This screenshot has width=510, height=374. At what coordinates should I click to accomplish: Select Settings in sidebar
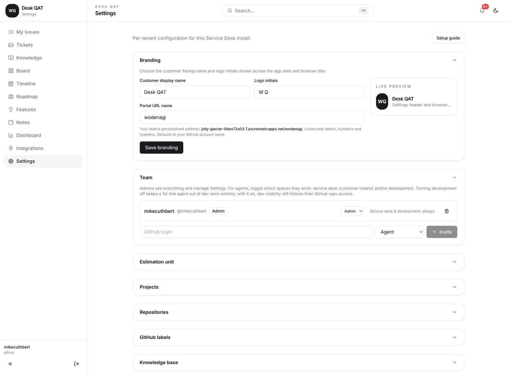43,161
